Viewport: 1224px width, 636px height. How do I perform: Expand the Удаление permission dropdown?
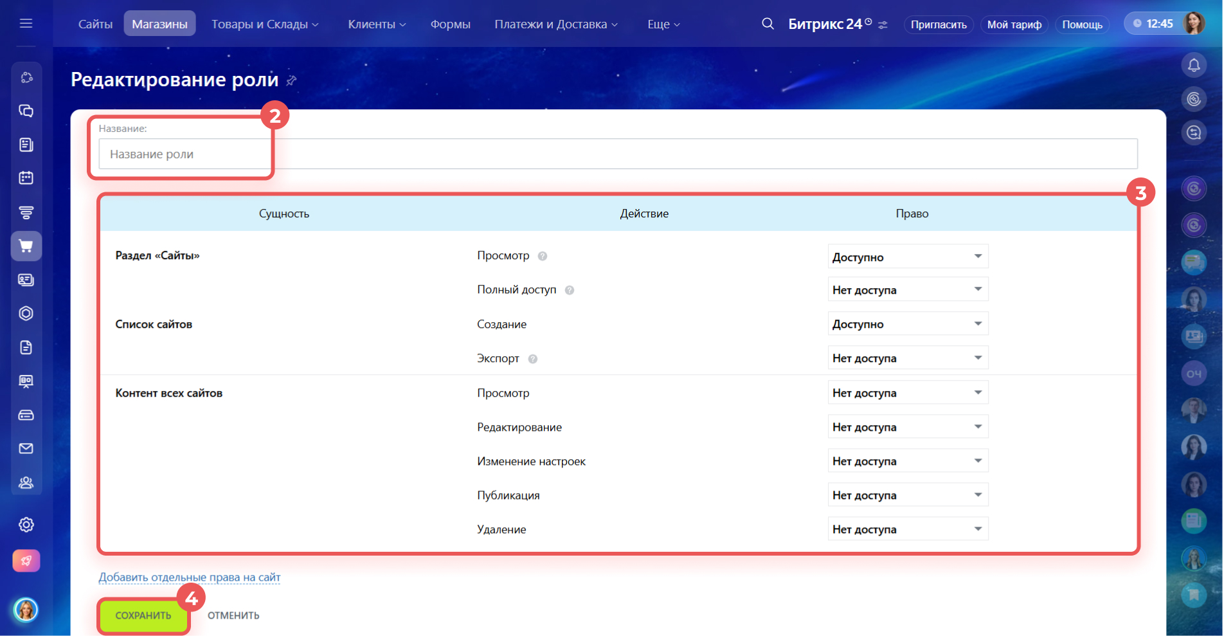pyautogui.click(x=907, y=529)
